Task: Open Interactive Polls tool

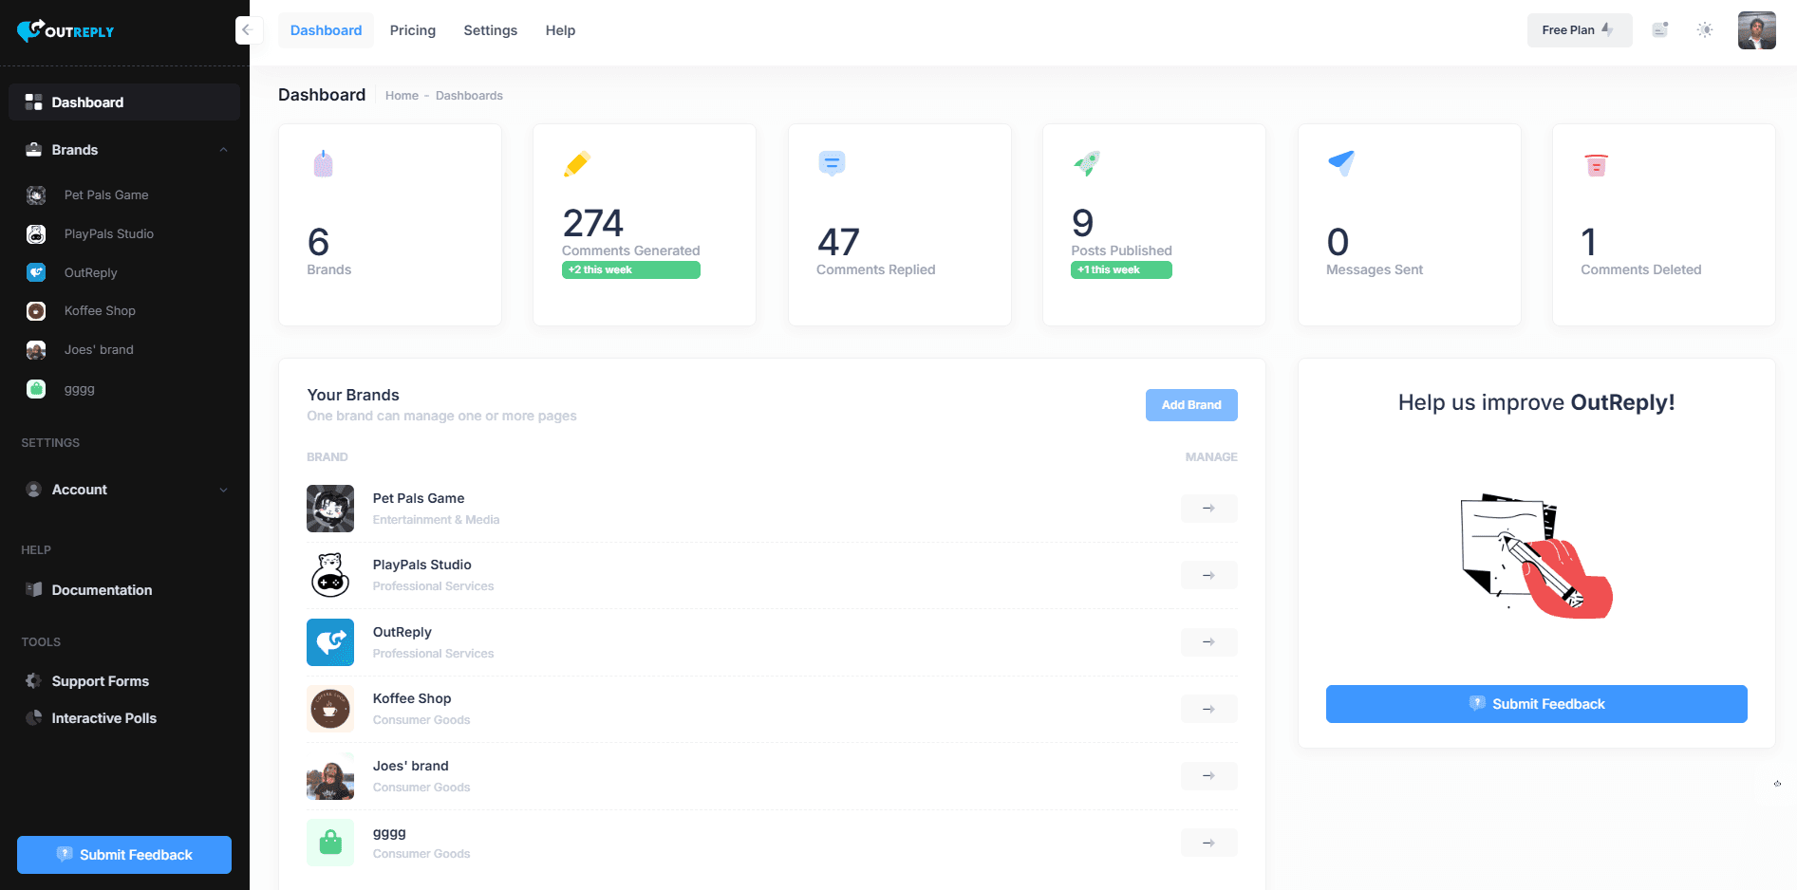Action: point(104,718)
